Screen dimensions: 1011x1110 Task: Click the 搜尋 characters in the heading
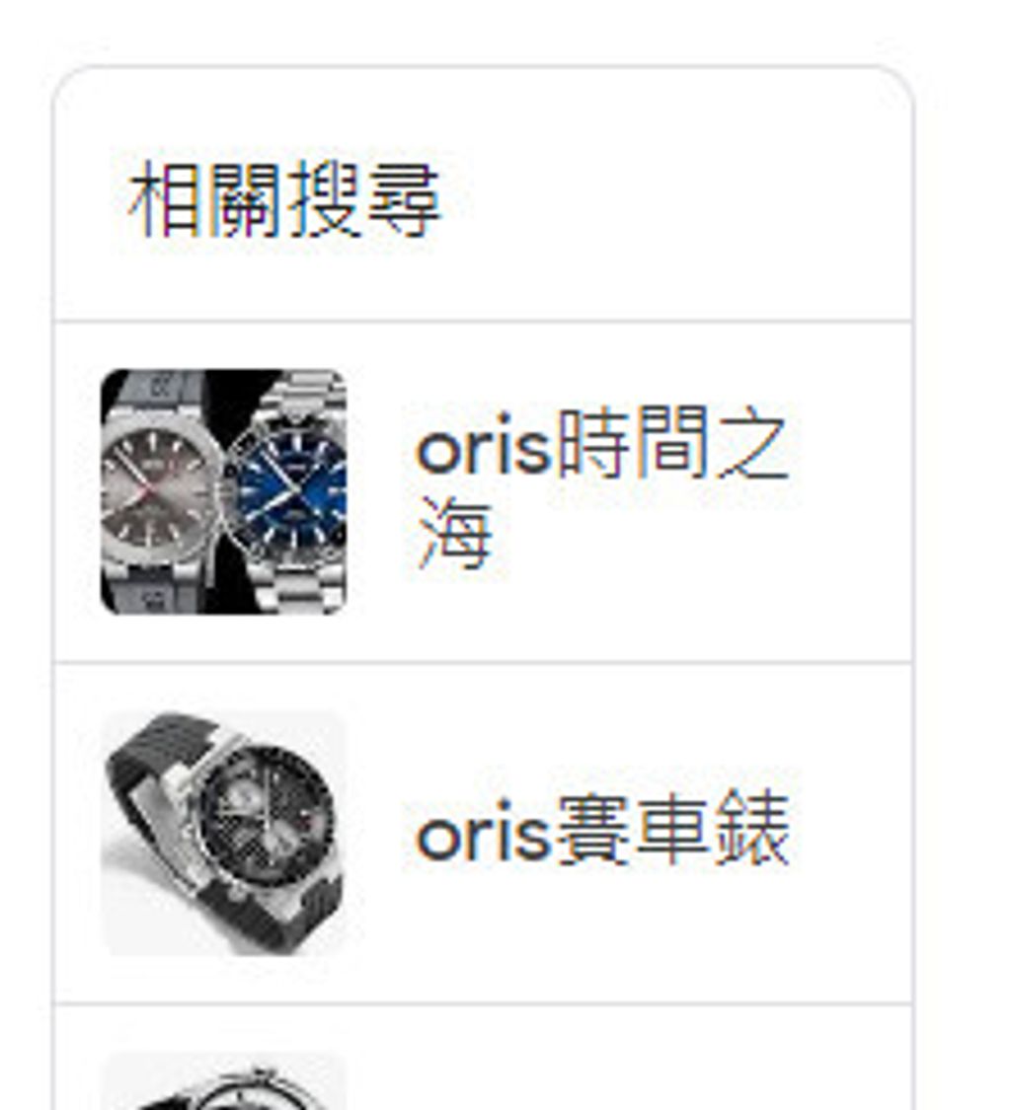pos(364,198)
